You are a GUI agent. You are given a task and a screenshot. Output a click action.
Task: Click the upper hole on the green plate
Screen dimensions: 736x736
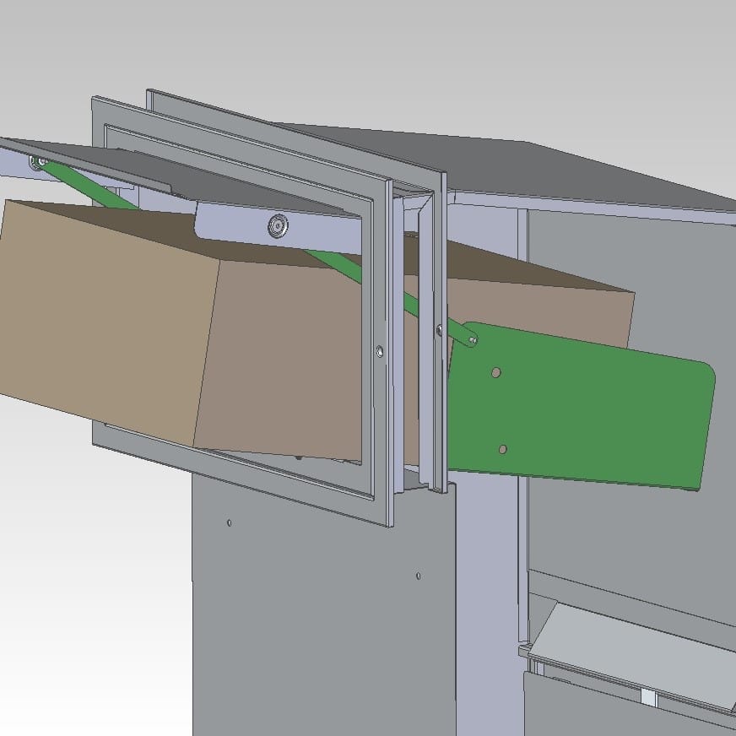[496, 372]
